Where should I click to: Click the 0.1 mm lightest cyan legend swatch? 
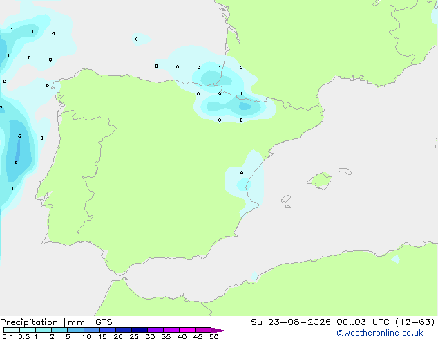point(12,330)
